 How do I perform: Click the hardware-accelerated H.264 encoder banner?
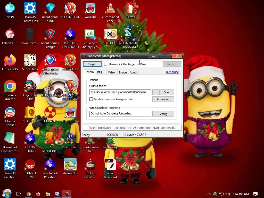[x=132, y=128]
